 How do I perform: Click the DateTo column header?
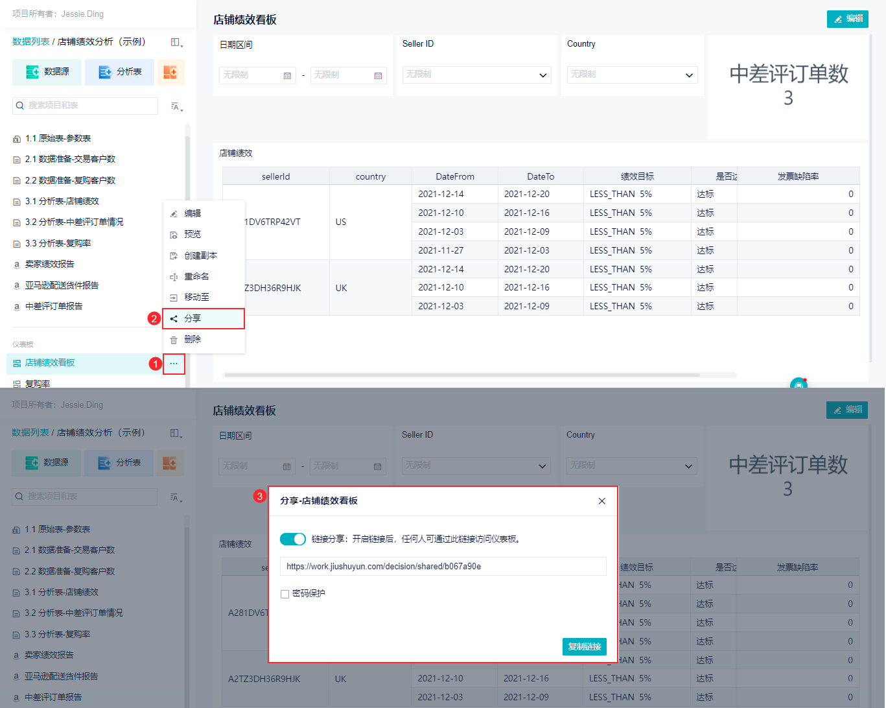(x=541, y=176)
